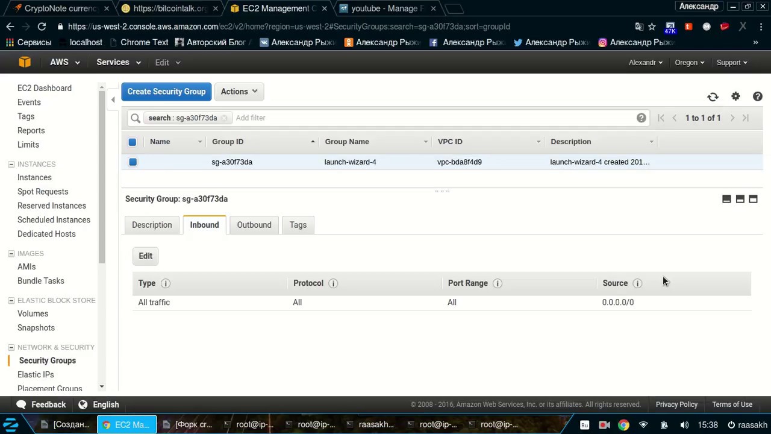Collapse the NETWORK & SECURITY section

tap(11, 347)
